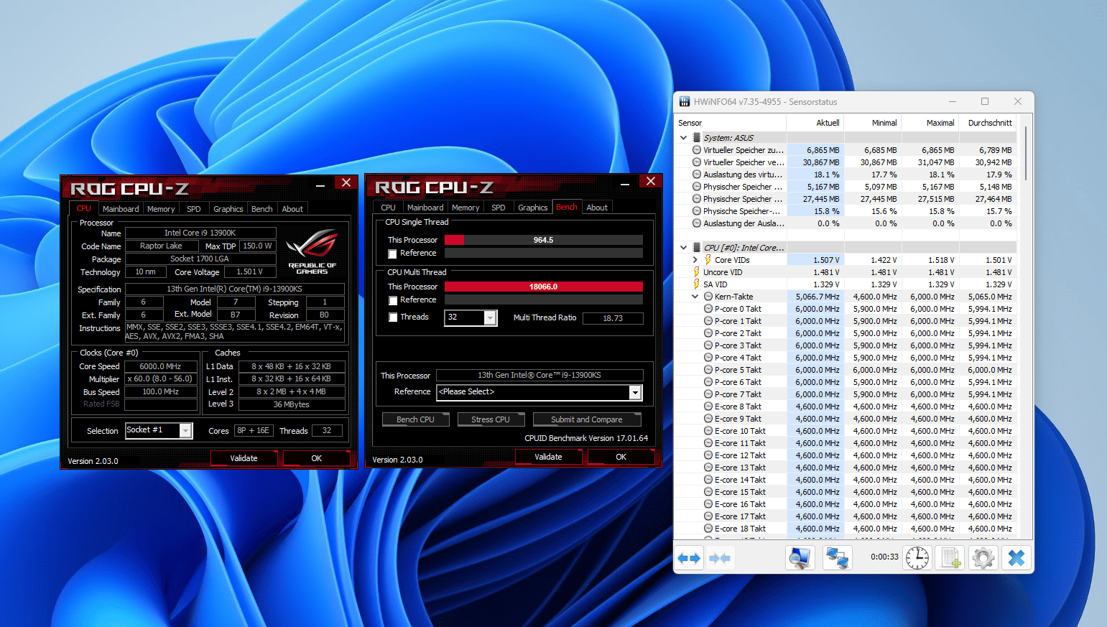
Task: Click the HWiNFO64 title bar app icon
Action: tap(685, 102)
